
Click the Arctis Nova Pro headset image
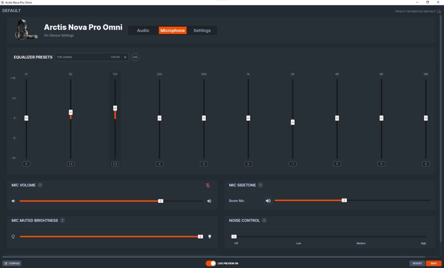pyautogui.click(x=26, y=30)
